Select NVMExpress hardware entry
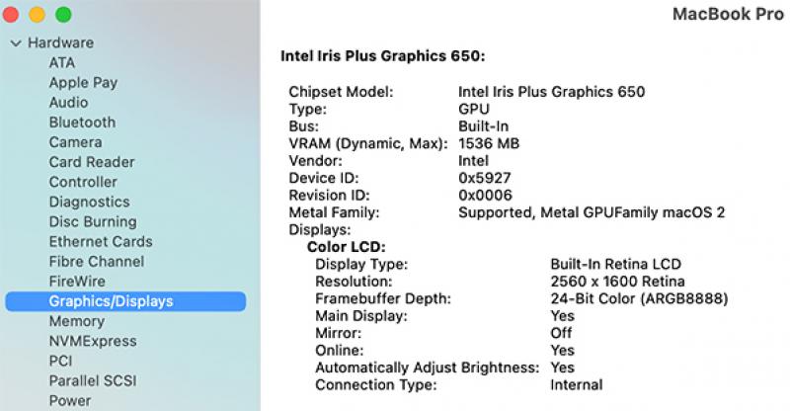The image size is (790, 411). click(x=93, y=341)
